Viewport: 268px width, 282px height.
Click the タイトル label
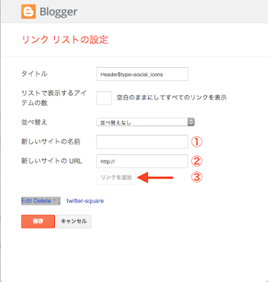click(x=35, y=74)
